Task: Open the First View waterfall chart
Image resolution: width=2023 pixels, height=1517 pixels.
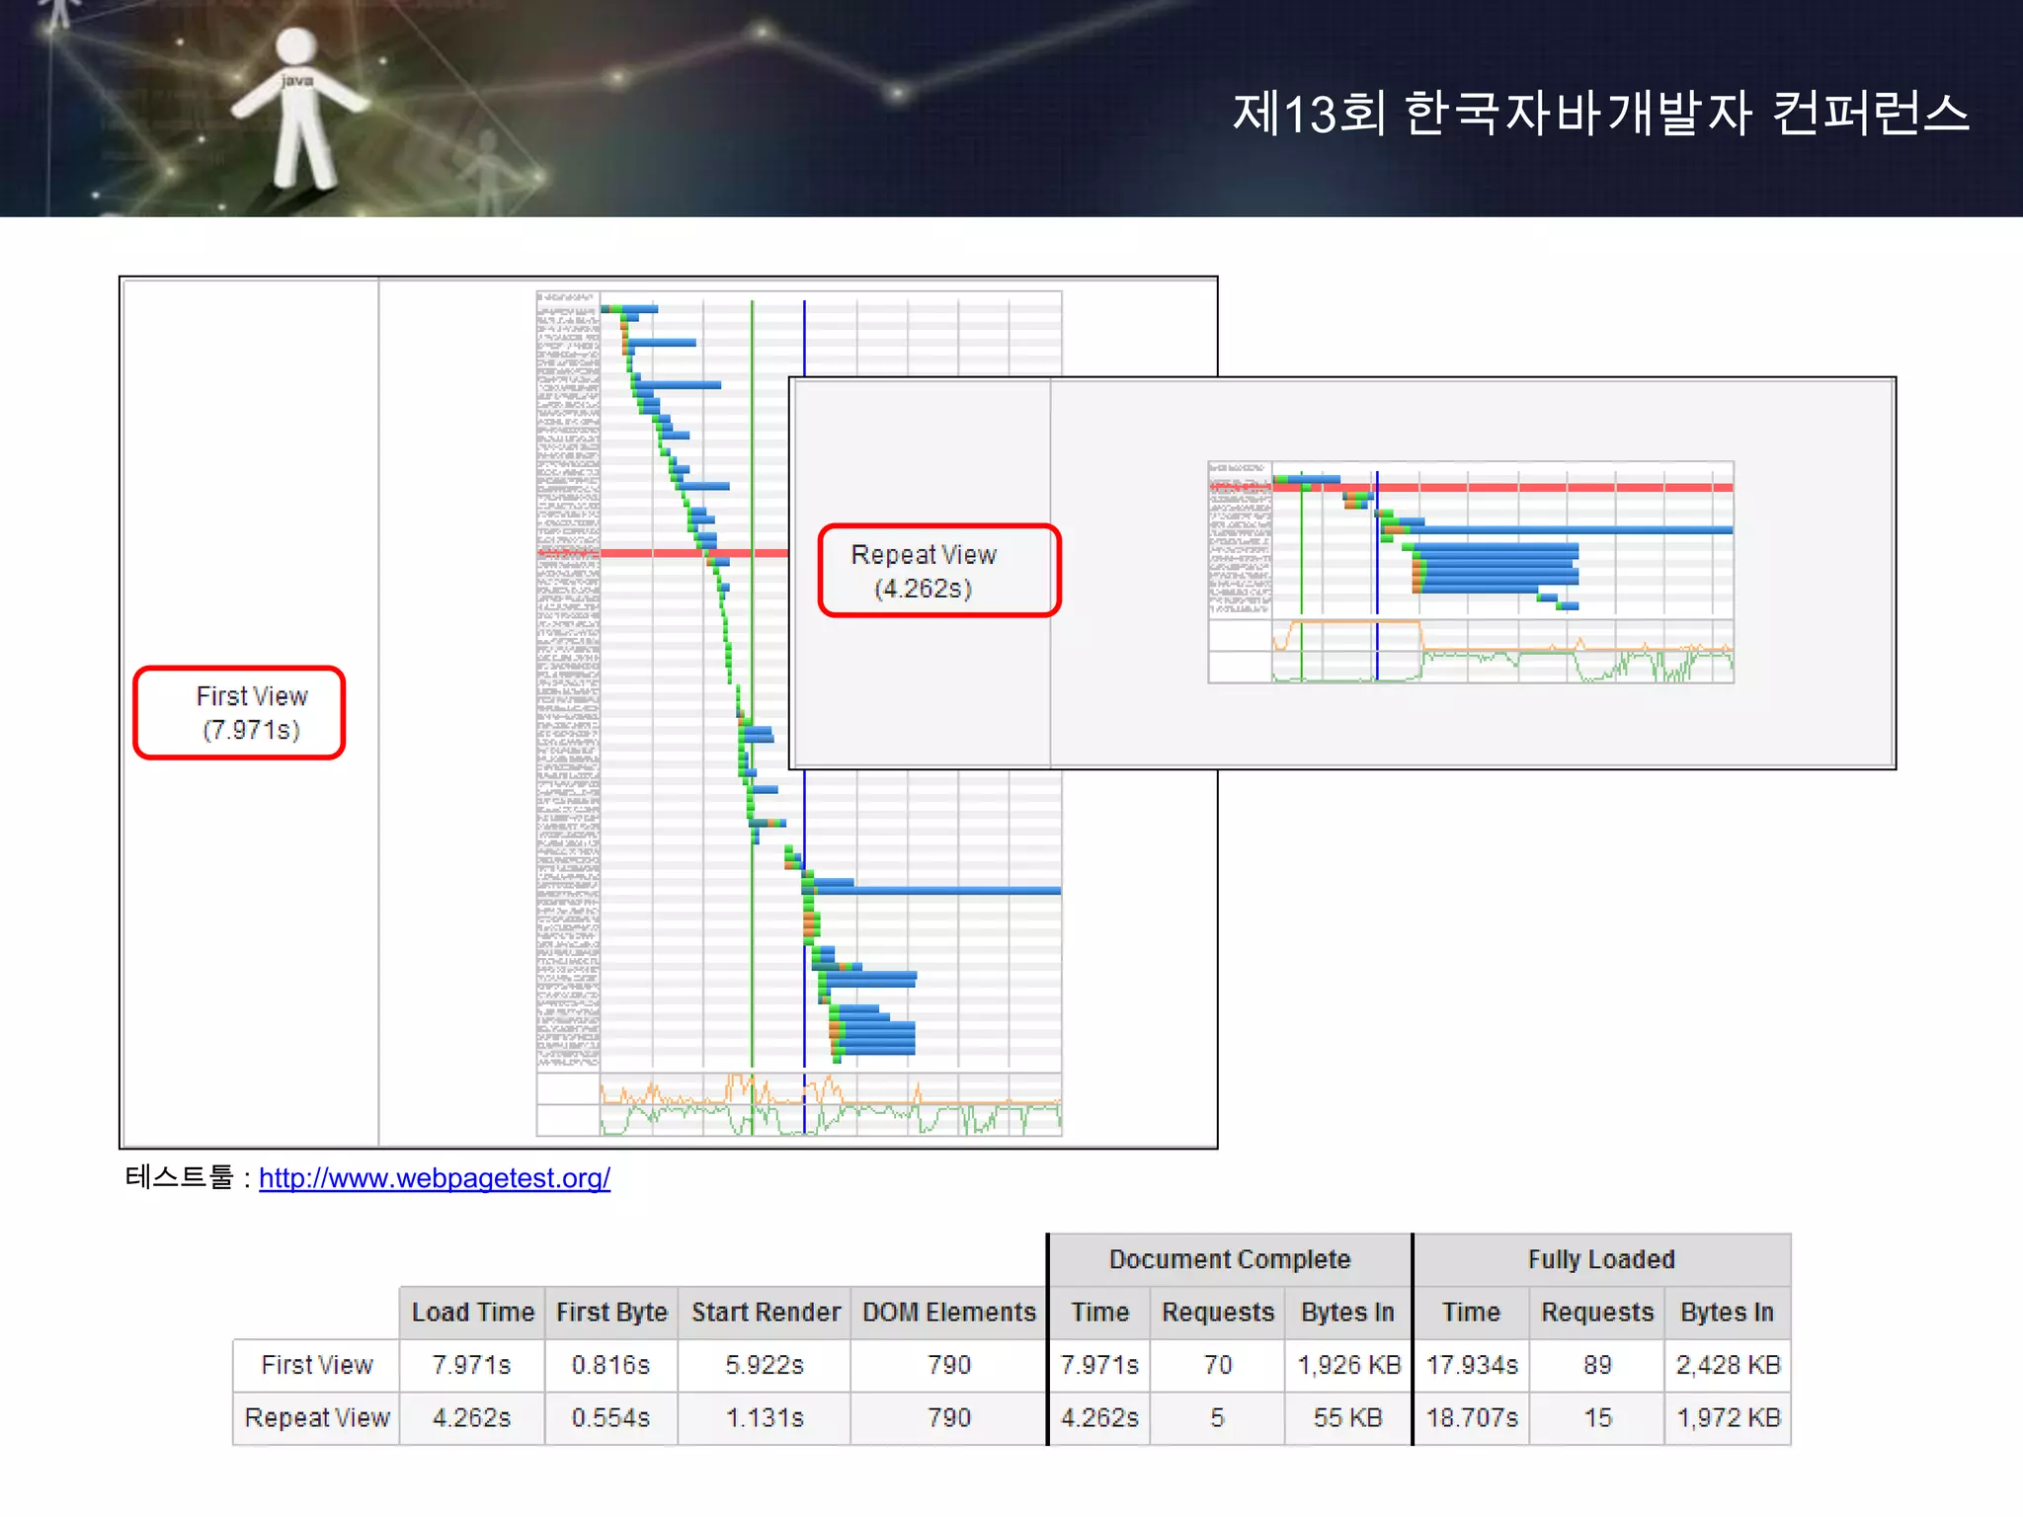Action: [x=799, y=713]
